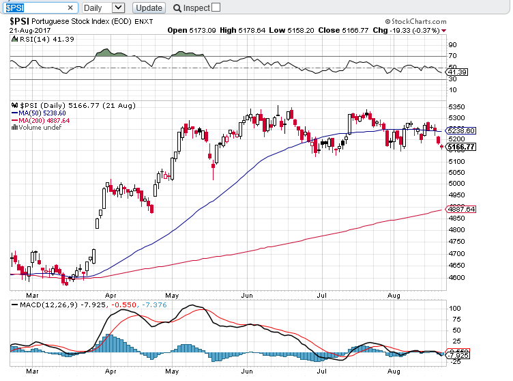Click the Volume undef bars icon
This screenshot has height=381, width=513.
15,128
